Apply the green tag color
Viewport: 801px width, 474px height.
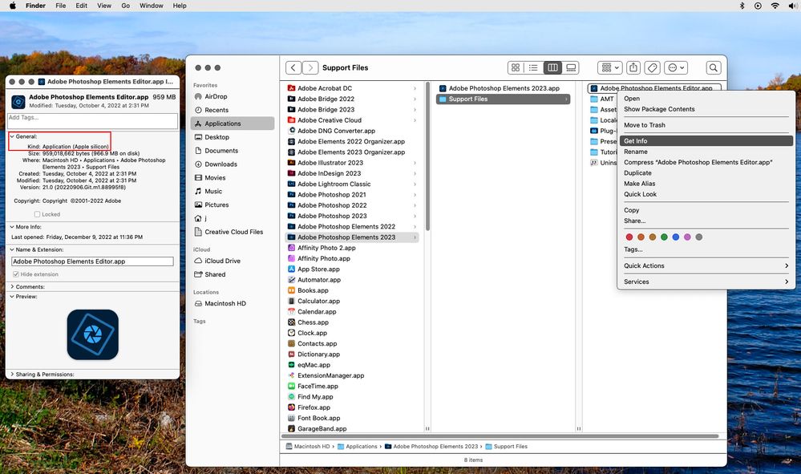point(664,237)
